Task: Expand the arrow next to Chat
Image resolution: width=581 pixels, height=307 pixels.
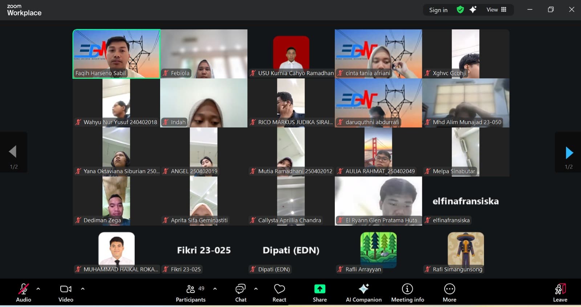Action: (x=256, y=289)
